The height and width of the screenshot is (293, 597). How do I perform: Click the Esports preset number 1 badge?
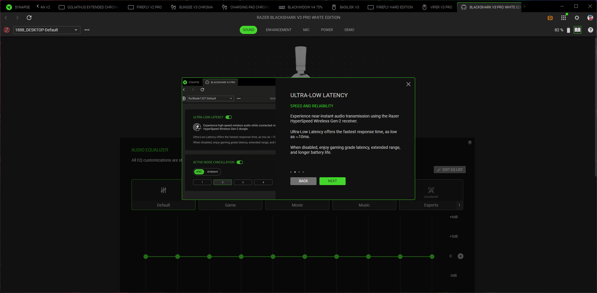click(x=459, y=205)
